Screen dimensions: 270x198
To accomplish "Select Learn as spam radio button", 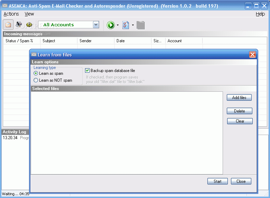I will click(36, 73).
